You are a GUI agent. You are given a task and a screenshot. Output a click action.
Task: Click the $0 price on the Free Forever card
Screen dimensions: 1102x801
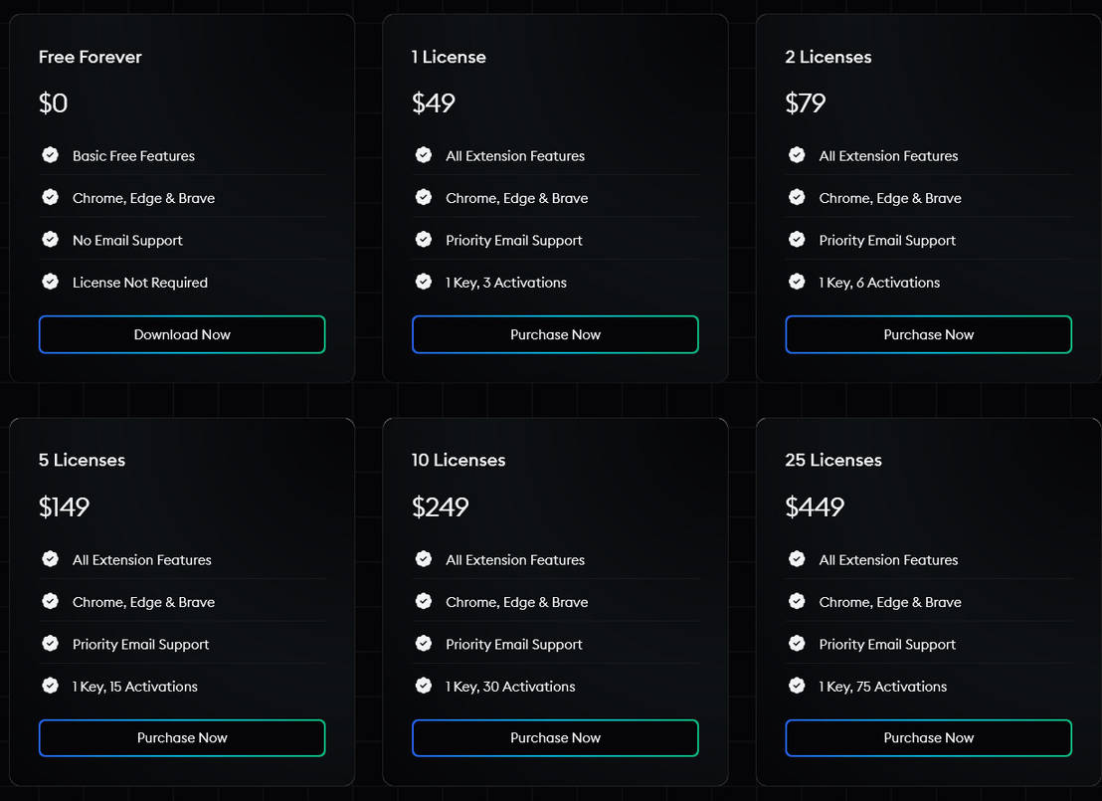(x=53, y=102)
